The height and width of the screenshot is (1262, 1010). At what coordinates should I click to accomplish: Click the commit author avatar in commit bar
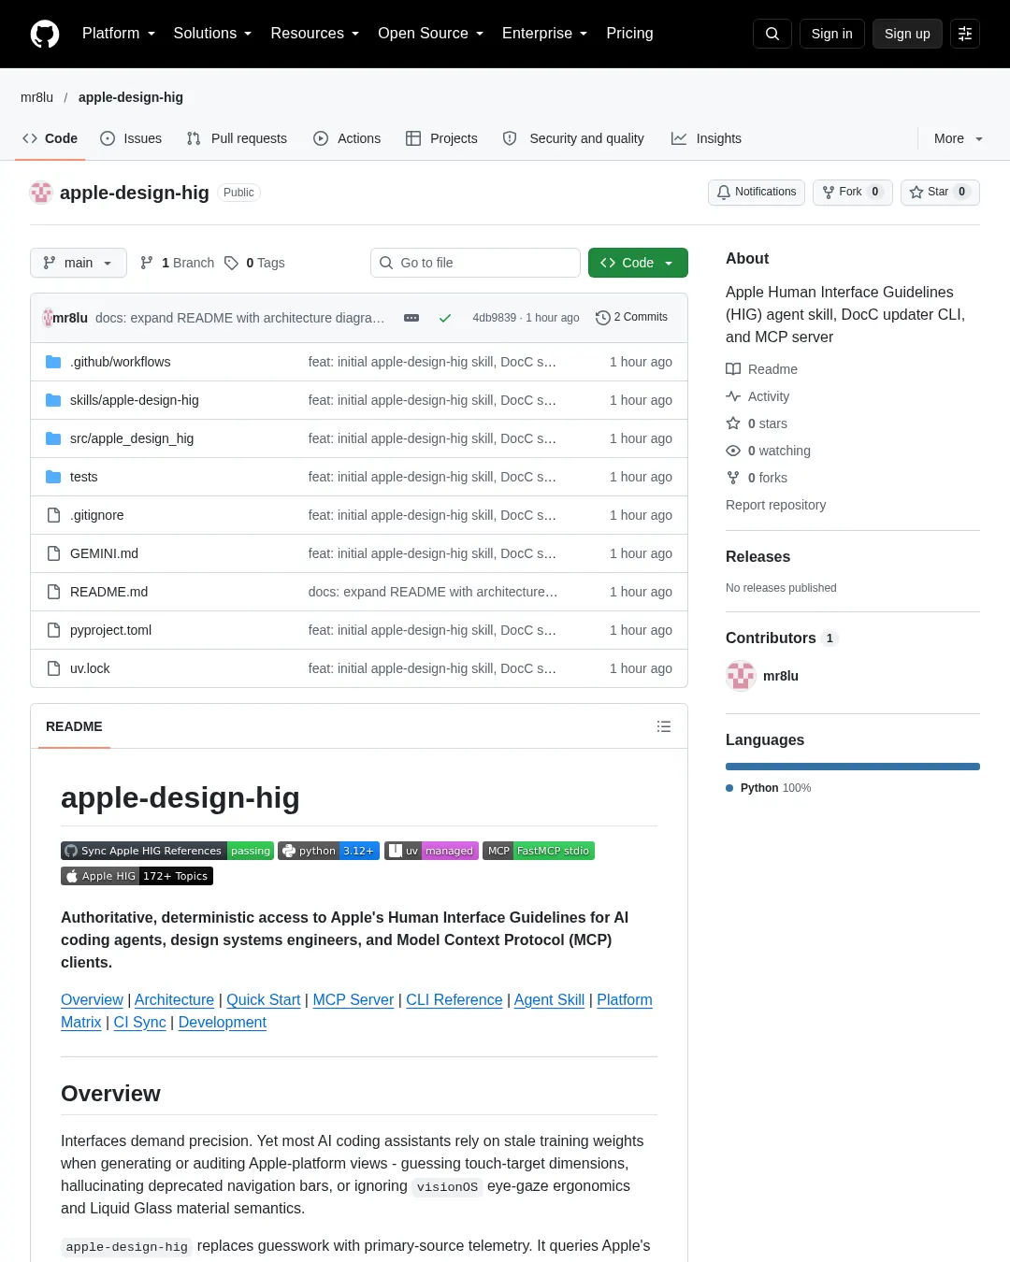48,318
